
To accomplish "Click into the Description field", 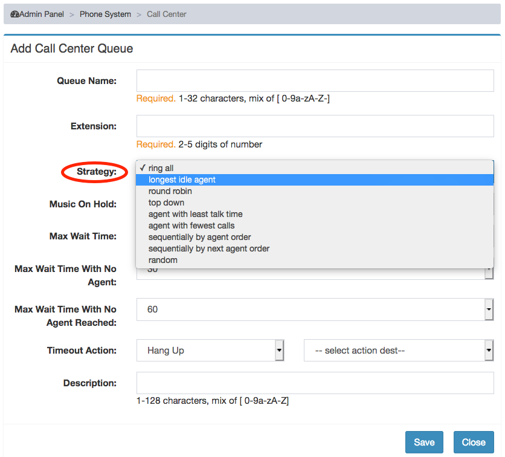I will (315, 383).
